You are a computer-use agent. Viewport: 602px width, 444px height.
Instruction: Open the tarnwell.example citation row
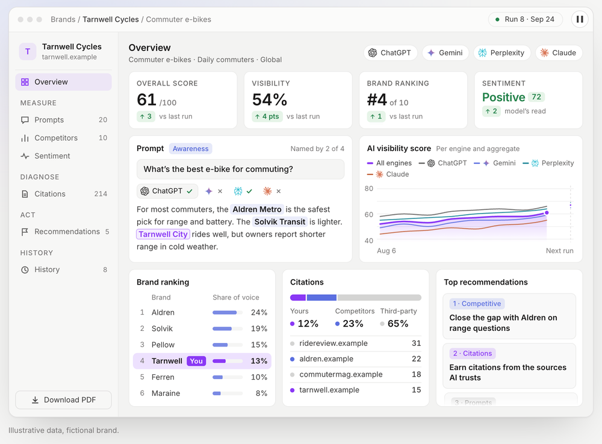356,390
